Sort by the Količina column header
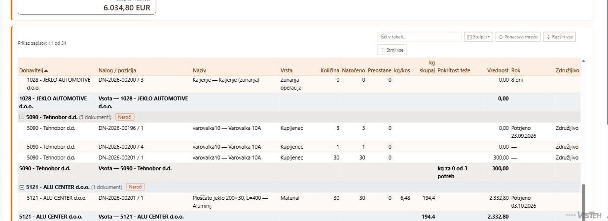Screen dimensions: 608x221 pyautogui.click(x=330, y=70)
